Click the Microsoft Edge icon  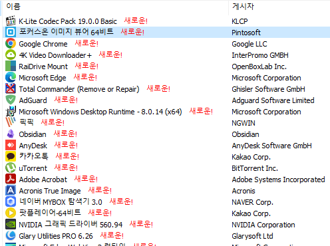pos(11,77)
